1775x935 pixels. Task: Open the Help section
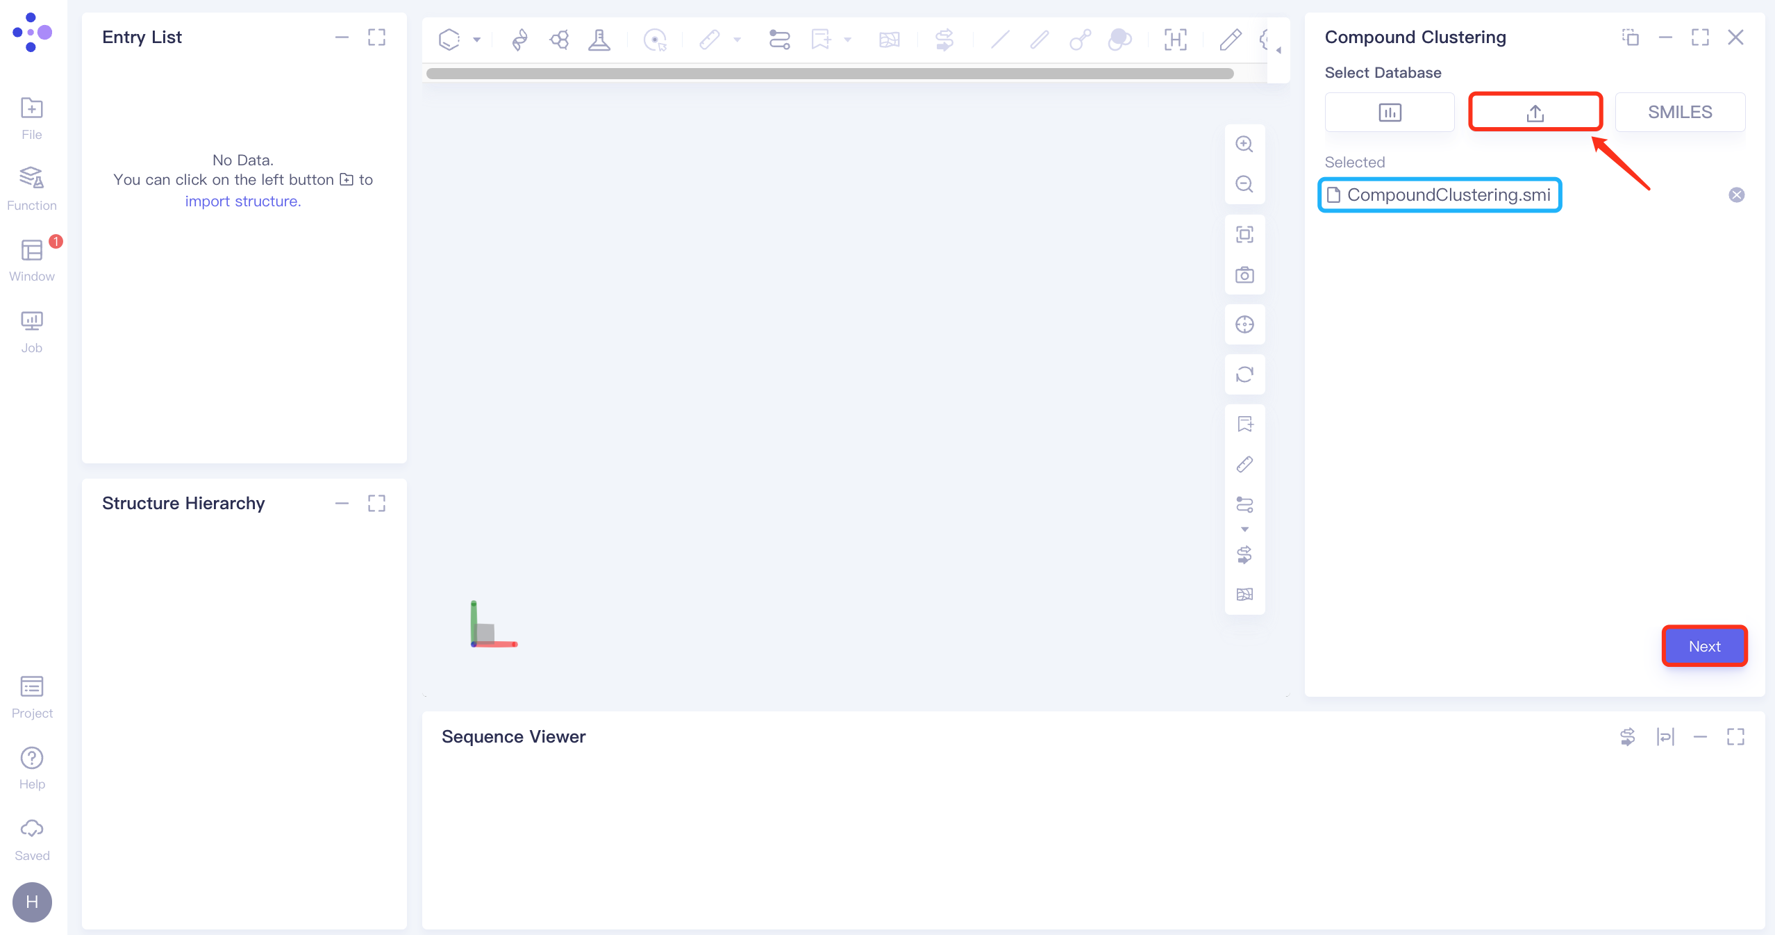[31, 768]
